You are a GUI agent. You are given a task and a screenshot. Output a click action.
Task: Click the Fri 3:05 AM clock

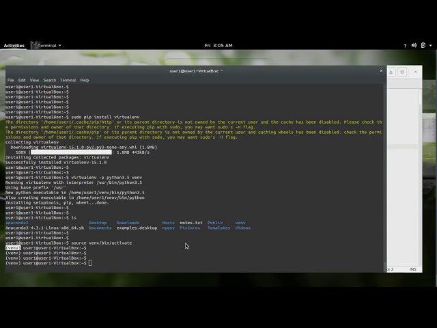(x=218, y=46)
